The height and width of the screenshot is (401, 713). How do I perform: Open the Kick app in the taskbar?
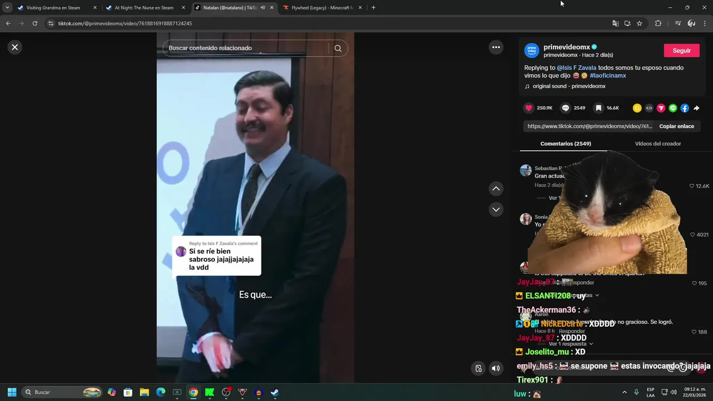(209, 392)
